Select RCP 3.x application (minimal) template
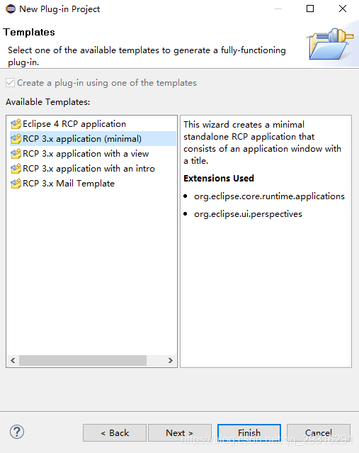This screenshot has width=359, height=453. [93, 139]
